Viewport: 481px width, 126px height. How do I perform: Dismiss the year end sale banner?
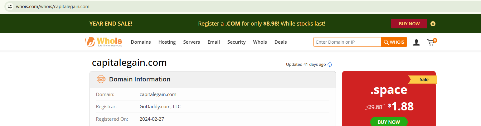click(433, 24)
